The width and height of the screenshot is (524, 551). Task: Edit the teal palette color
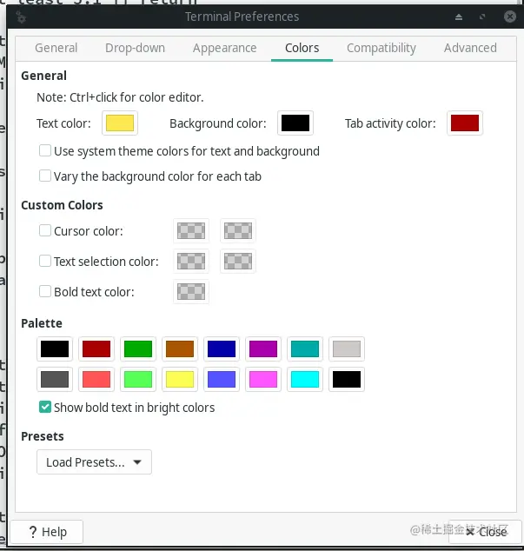tap(305, 349)
